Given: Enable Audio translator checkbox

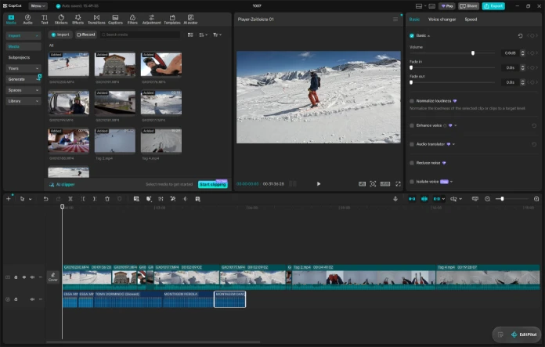Looking at the screenshot, I should coord(412,144).
